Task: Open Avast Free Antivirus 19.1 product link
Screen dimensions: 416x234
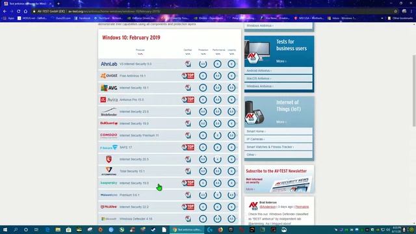Action: click(x=133, y=76)
